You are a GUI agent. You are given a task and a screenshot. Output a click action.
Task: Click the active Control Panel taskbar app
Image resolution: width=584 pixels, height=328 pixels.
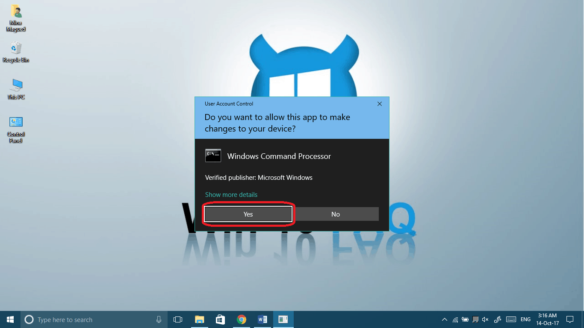[283, 319]
